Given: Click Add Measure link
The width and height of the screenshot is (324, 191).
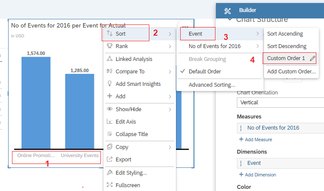Looking at the screenshot, I should 255,139.
